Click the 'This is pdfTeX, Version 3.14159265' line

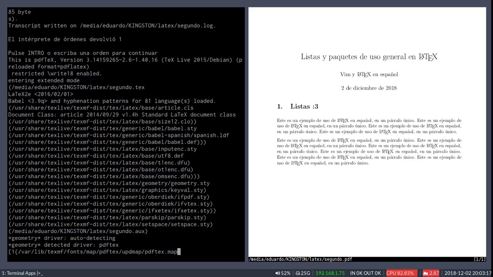tap(125, 60)
